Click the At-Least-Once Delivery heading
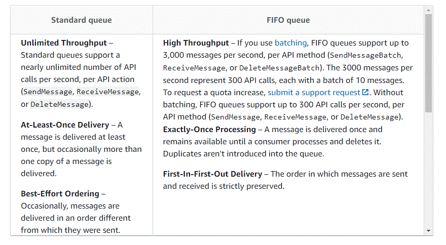The height and width of the screenshot is (245, 446). click(x=65, y=125)
